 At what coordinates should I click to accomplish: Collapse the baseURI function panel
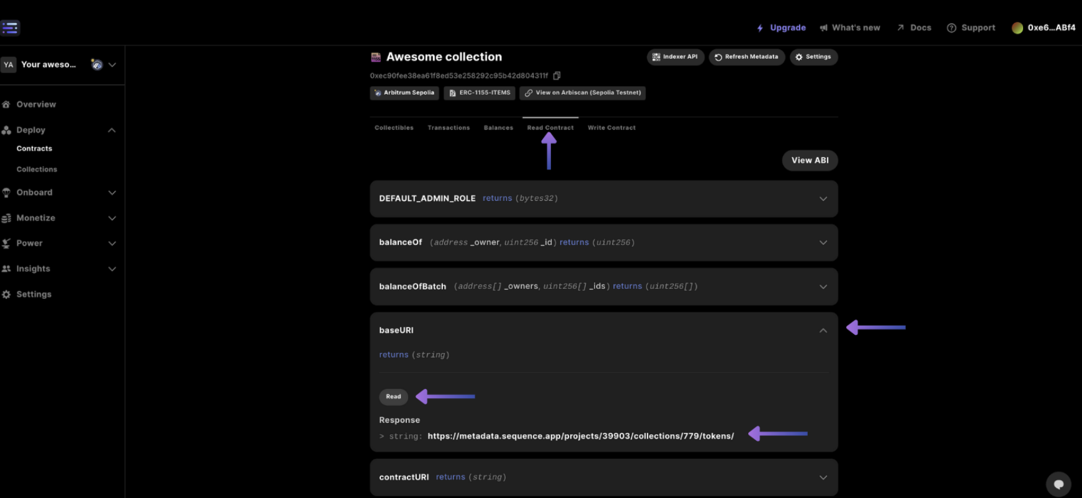823,331
